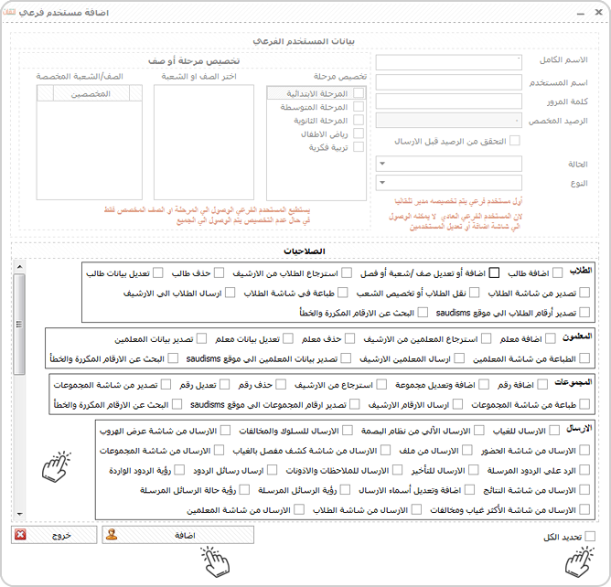Open the الحالة status dropdown
This screenshot has width=611, height=587.
pyautogui.click(x=448, y=164)
